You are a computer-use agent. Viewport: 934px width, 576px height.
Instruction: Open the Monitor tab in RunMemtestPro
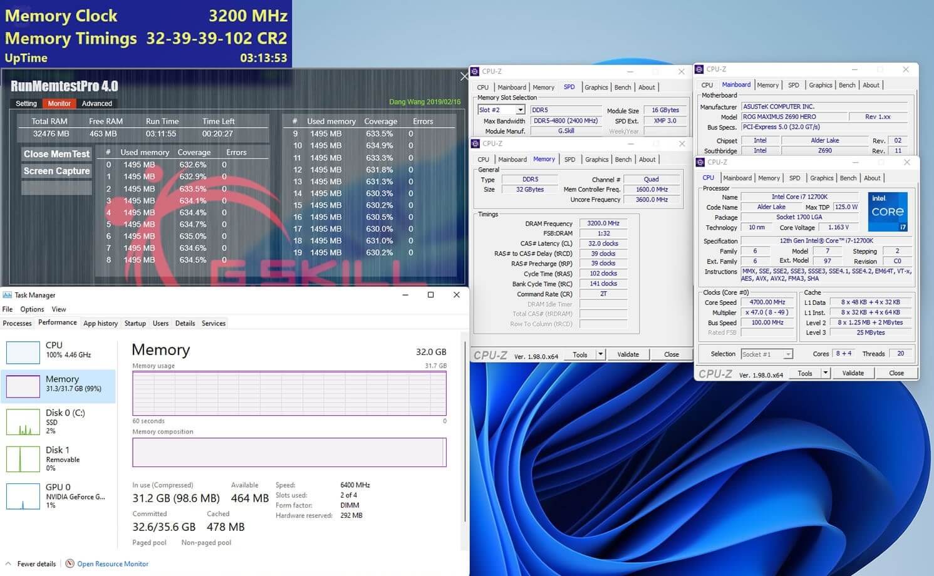click(x=60, y=103)
